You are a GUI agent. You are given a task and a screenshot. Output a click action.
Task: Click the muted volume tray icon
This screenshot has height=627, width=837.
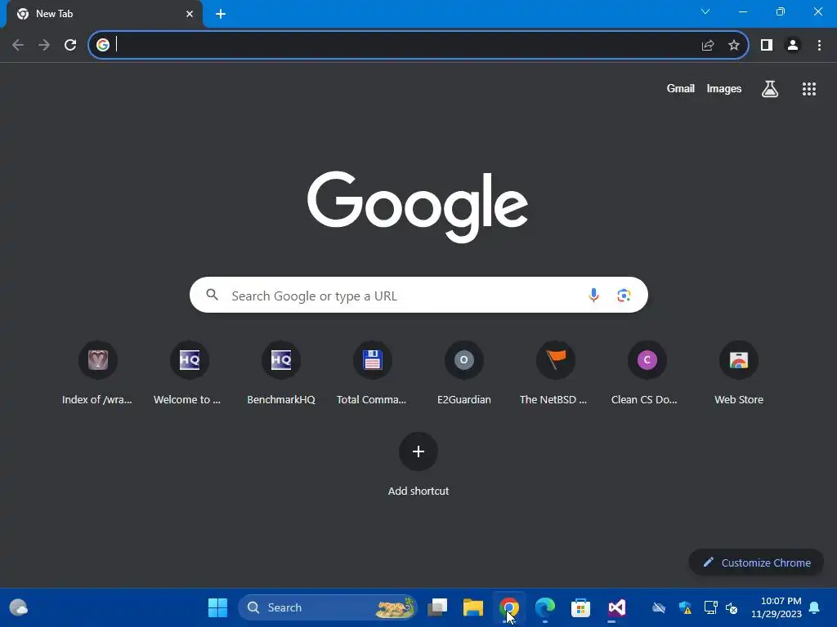732,607
